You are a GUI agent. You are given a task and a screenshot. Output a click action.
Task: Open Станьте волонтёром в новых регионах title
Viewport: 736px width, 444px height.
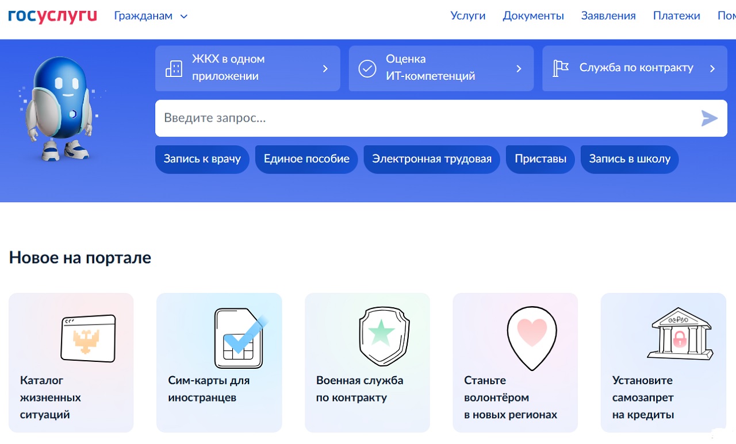click(x=511, y=397)
